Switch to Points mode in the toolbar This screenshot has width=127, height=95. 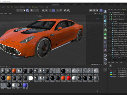[x=18, y=10]
